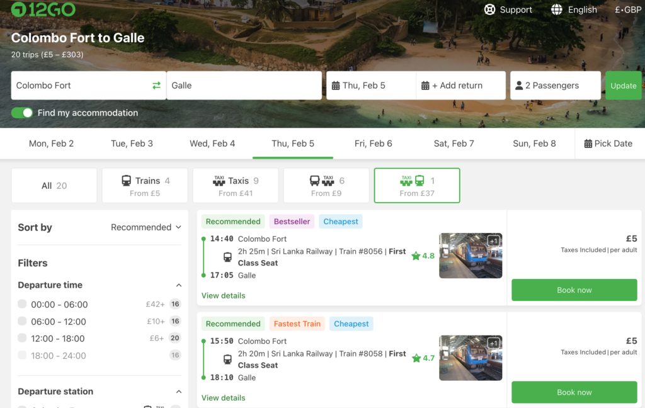Open the Sort by Recommended dropdown
The width and height of the screenshot is (645, 408).
pyautogui.click(x=146, y=227)
